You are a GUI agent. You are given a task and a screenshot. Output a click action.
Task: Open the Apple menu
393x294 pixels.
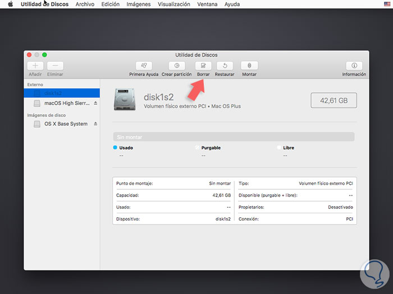[x=10, y=4]
